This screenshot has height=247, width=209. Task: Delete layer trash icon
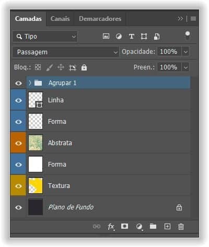click(181, 227)
